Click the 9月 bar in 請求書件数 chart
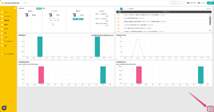This screenshot has height=112, width=214. coord(97,47)
